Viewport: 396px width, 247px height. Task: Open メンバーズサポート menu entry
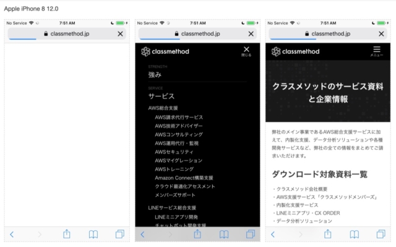tap(175, 195)
